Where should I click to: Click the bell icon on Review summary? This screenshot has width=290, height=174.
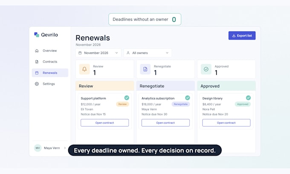84,69
